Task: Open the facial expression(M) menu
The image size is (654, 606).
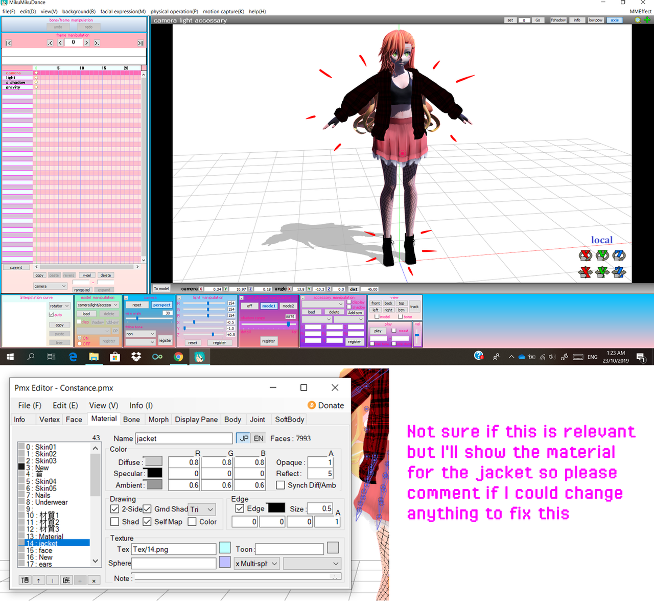Action: point(123,11)
